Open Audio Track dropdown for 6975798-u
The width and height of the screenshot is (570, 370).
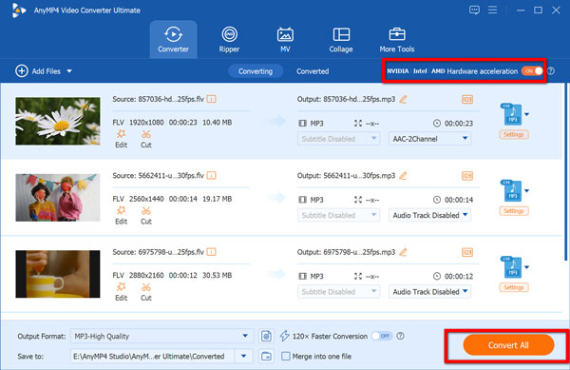point(429,291)
